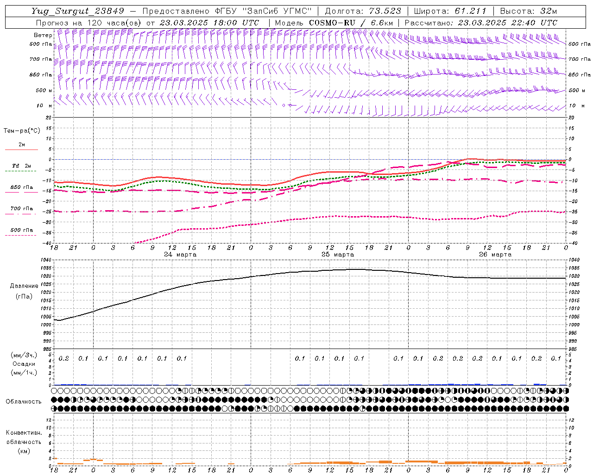The width and height of the screenshot is (593, 474).
Task: Select the Тем-ра(°C) axis label
Action: pos(22,131)
